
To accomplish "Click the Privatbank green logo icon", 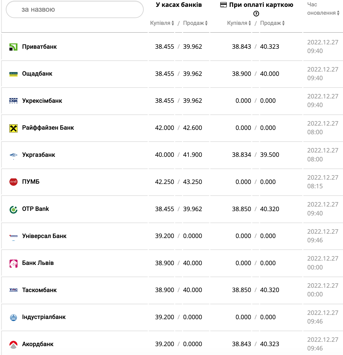I will 13,47.
